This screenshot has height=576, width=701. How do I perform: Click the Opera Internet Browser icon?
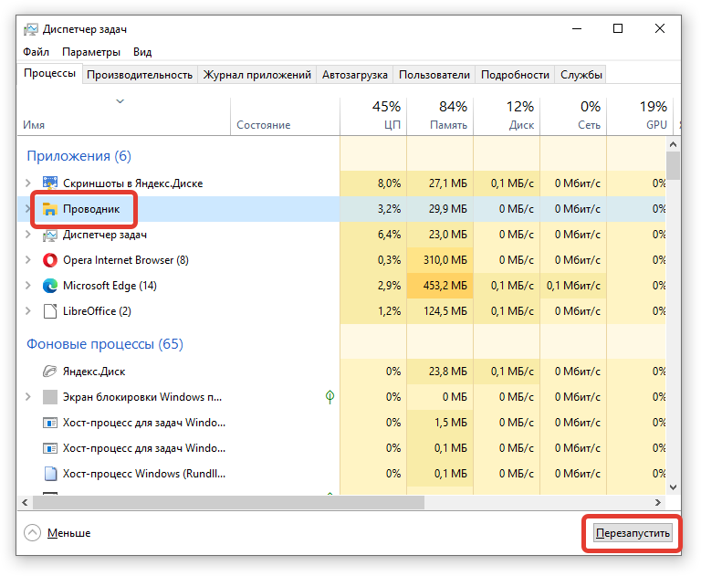50,260
